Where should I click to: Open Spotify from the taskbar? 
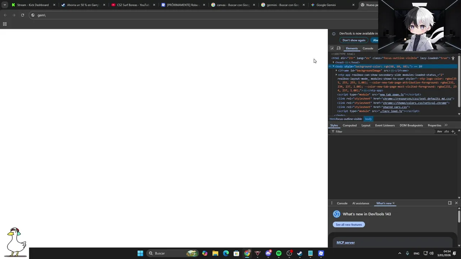(x=279, y=253)
